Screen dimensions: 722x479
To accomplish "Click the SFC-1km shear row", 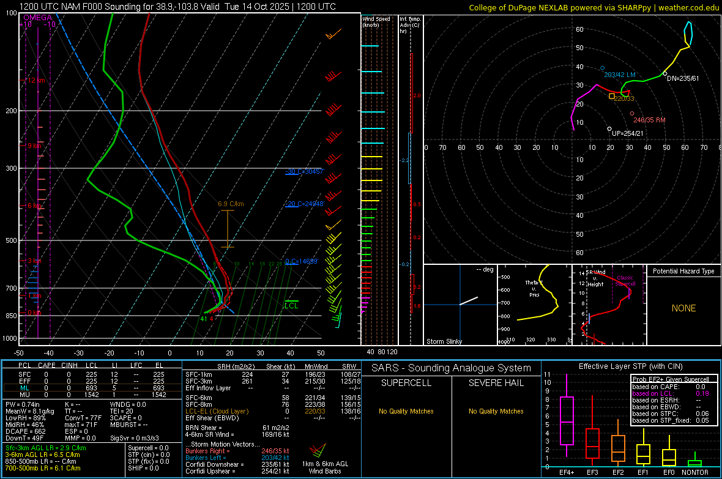I will click(273, 374).
